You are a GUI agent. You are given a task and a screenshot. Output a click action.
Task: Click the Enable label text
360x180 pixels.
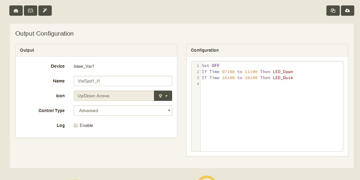coord(86,125)
